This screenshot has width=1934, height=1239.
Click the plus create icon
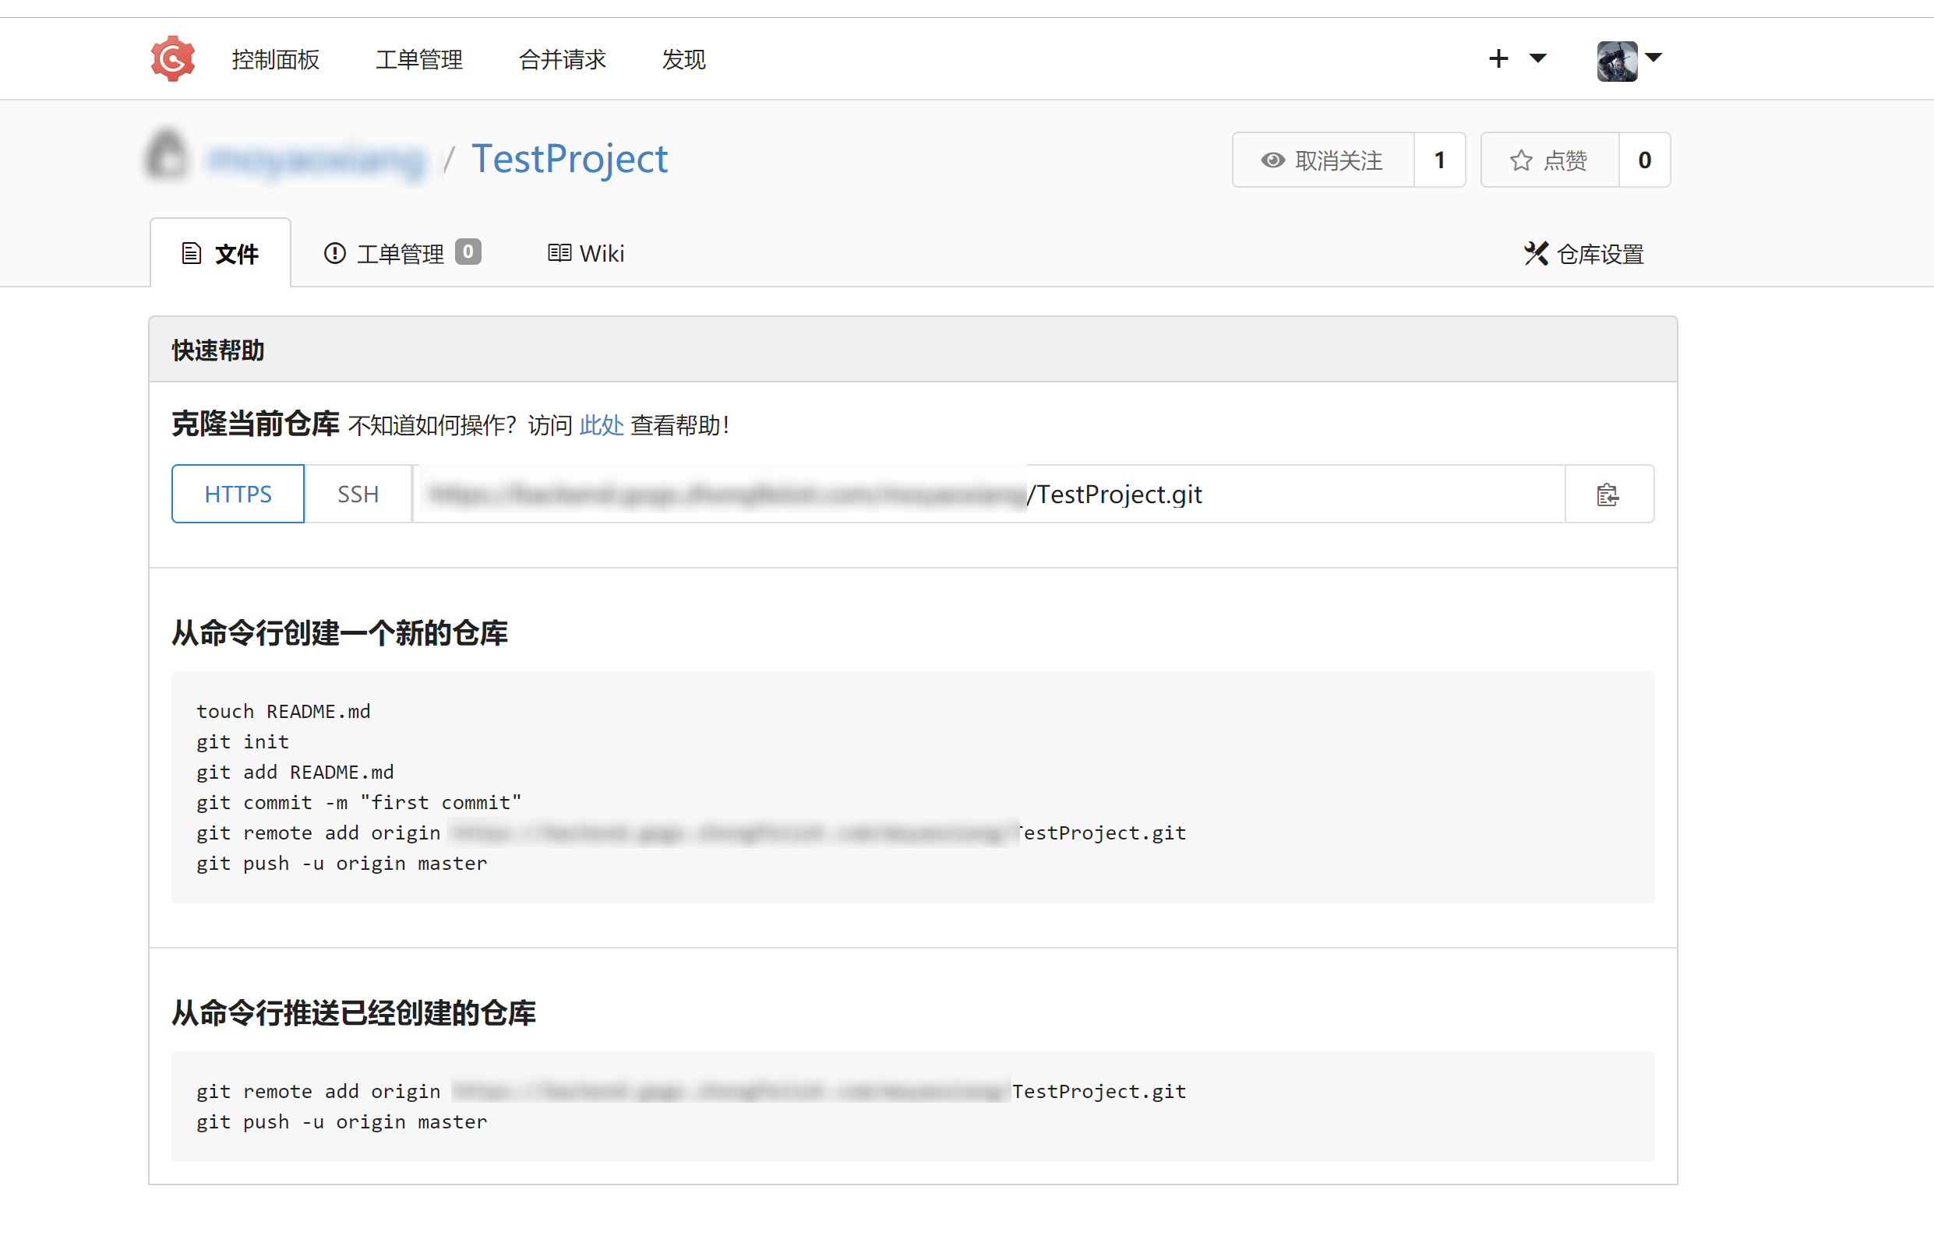pos(1498,58)
